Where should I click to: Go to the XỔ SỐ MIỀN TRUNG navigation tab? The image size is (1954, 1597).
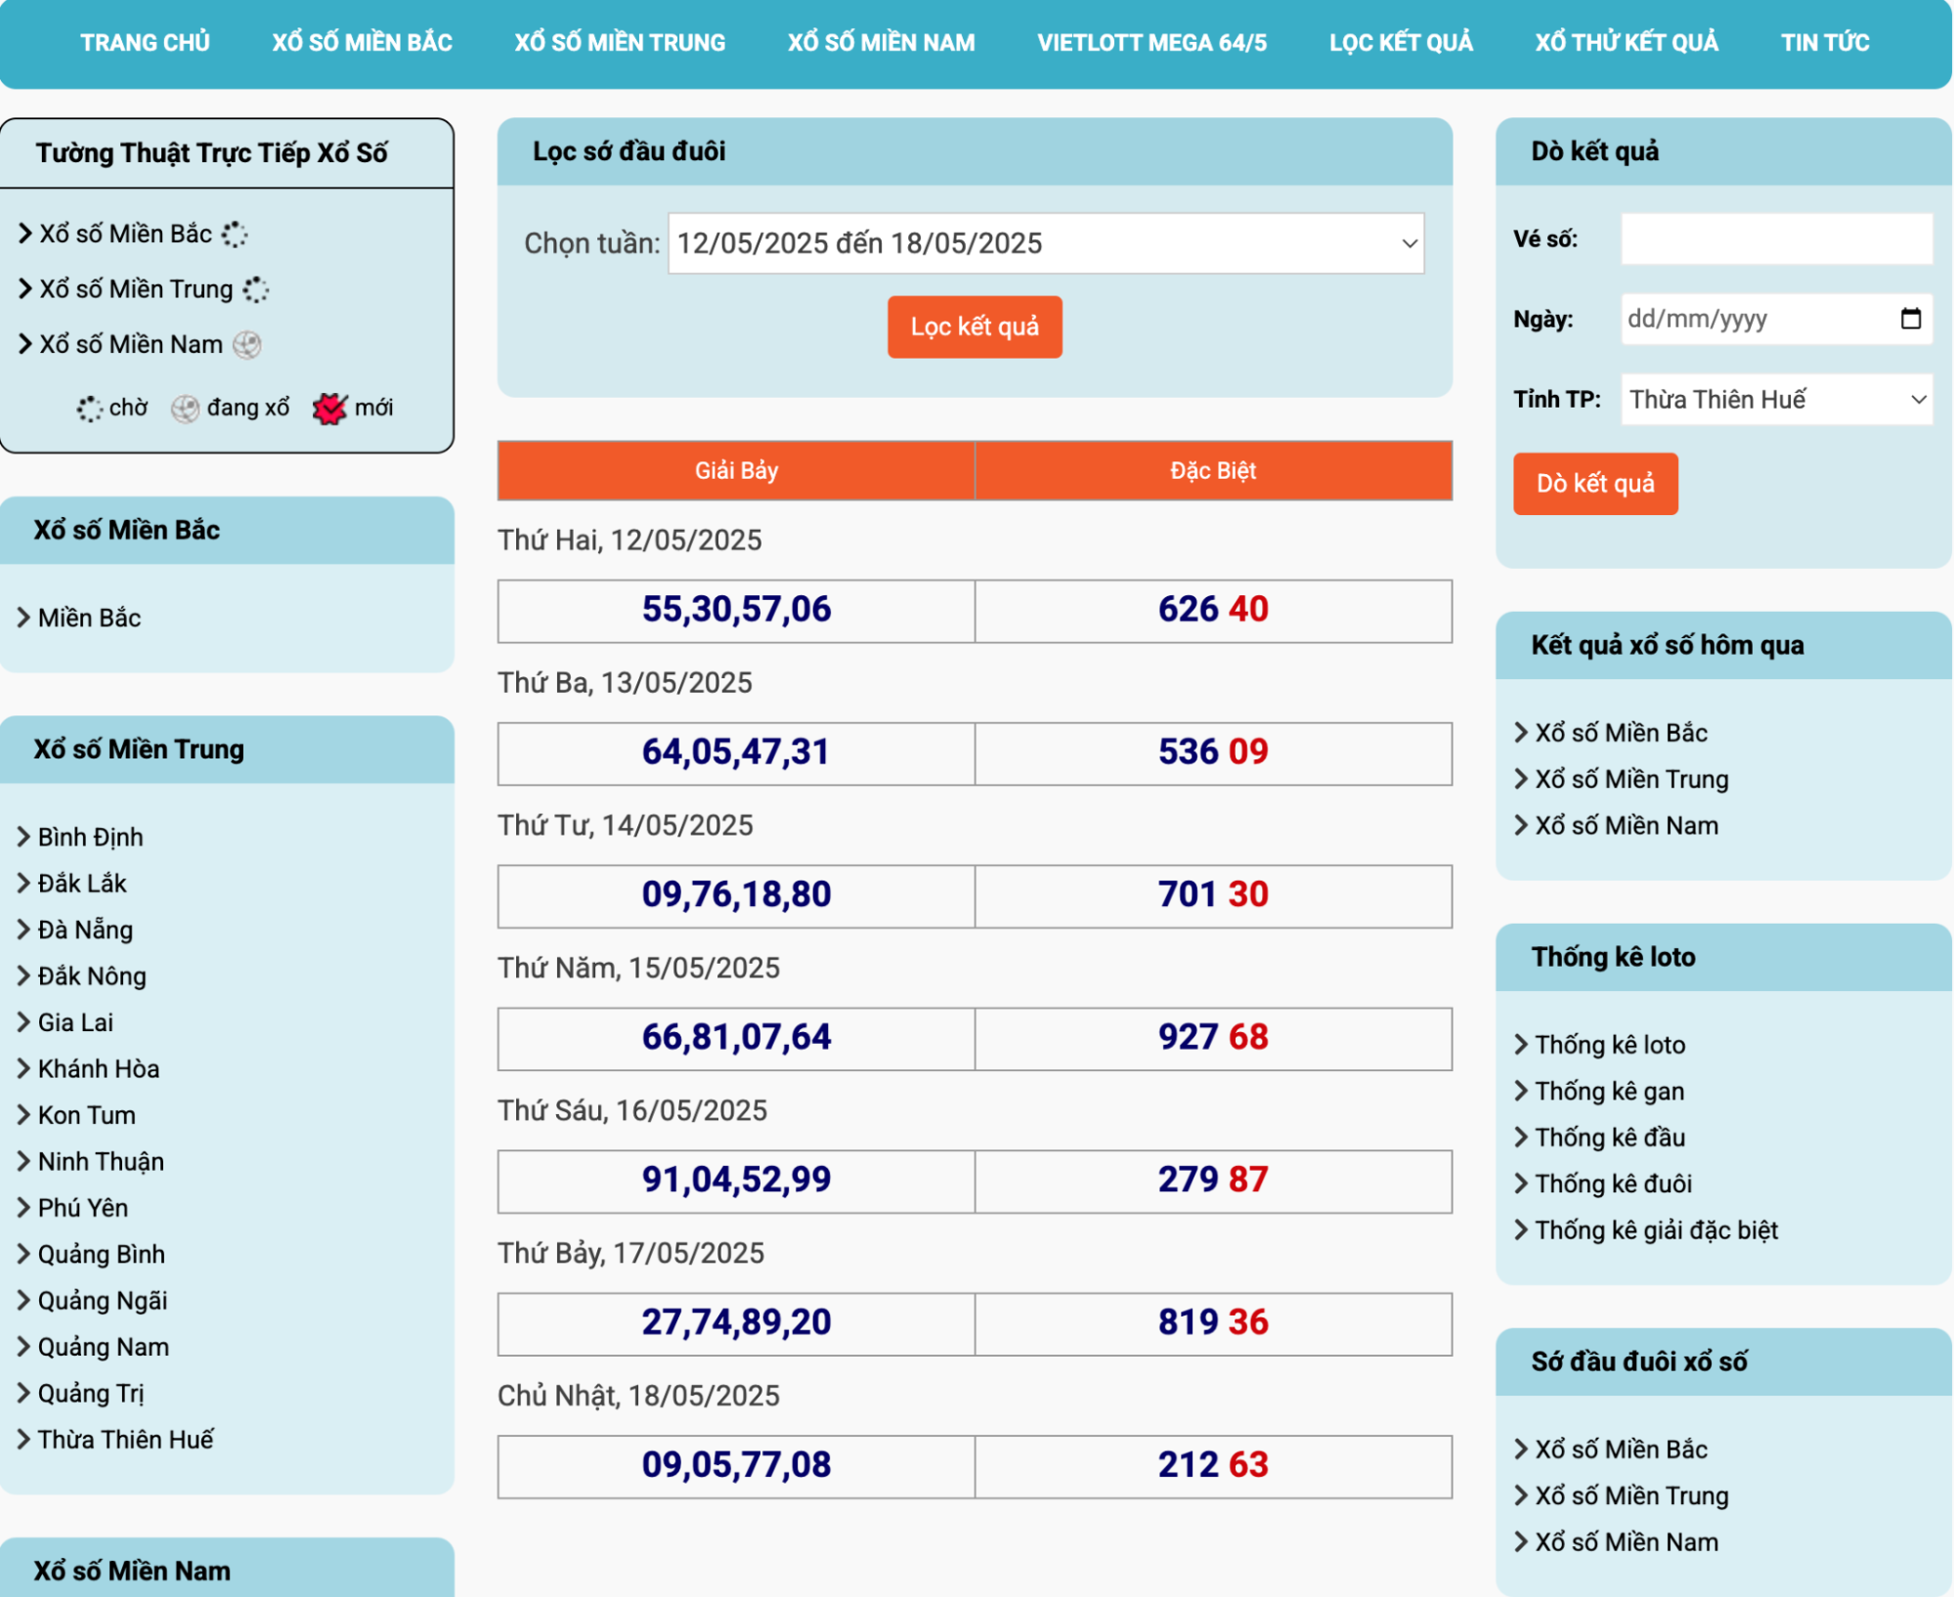click(x=620, y=43)
